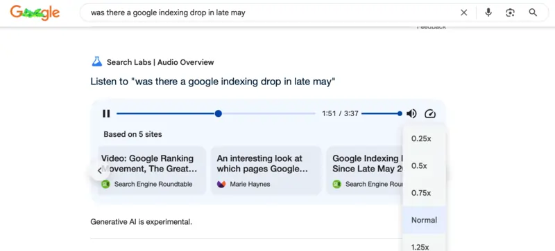This screenshot has height=251, width=555.
Task: Open Google Lens image search
Action: (x=510, y=12)
